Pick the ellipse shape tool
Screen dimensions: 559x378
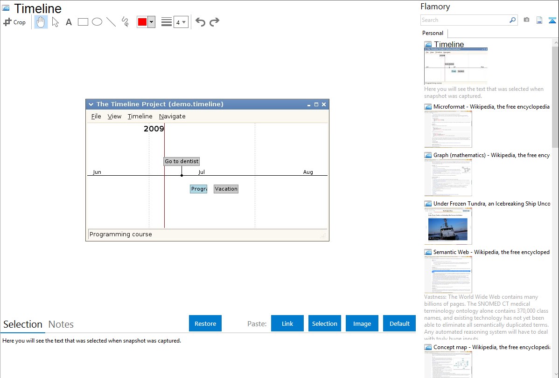(x=97, y=22)
